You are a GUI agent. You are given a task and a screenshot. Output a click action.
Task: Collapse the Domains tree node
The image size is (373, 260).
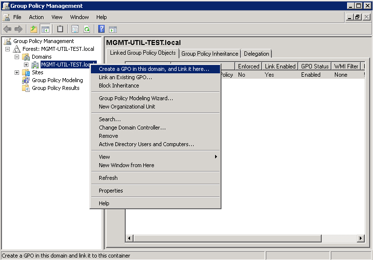(x=17, y=57)
